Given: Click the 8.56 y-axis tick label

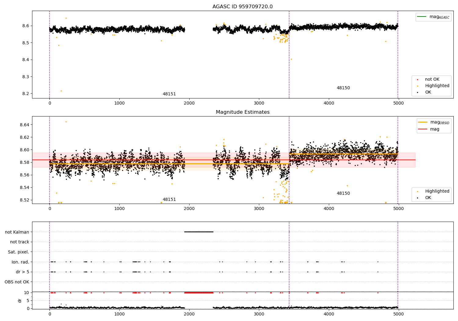Looking at the screenshot, I should click(24, 175).
